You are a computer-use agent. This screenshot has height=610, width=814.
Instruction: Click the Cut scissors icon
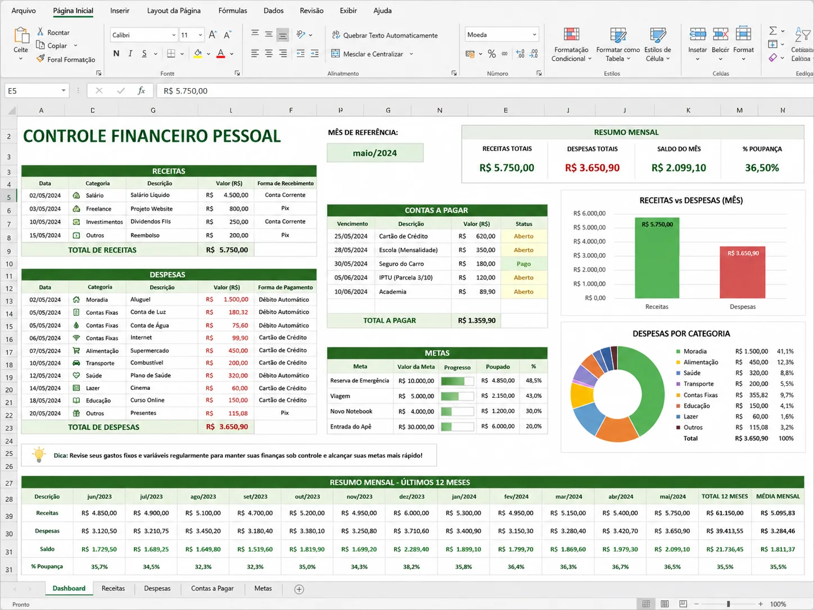click(40, 32)
